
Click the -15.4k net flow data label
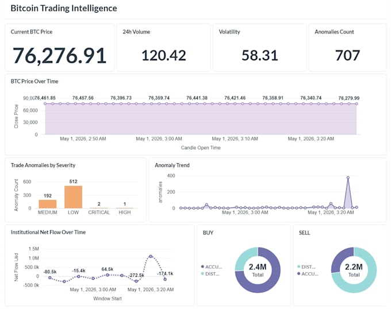[79, 271]
